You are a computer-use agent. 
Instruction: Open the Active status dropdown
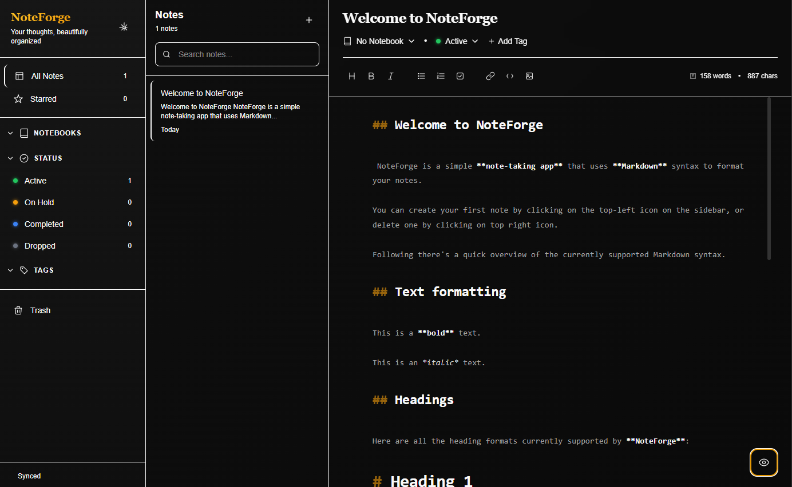pyautogui.click(x=457, y=41)
